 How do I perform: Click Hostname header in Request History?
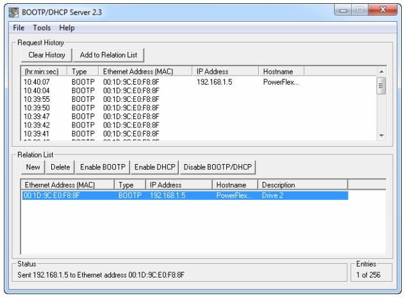click(x=281, y=72)
